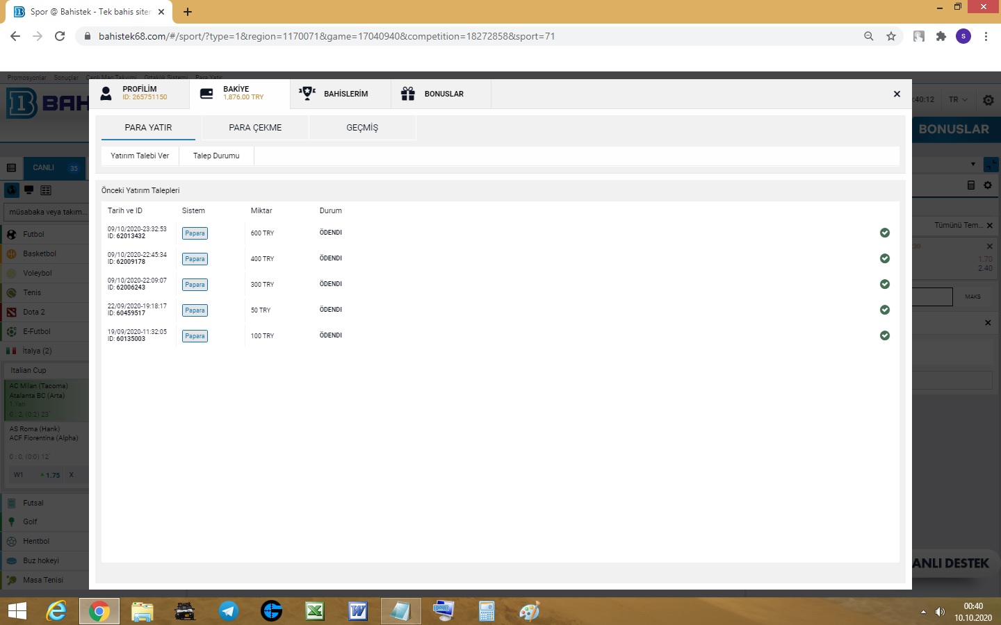Open the Bahislerim tab
Image resolution: width=1001 pixels, height=625 pixels.
[x=340, y=94]
